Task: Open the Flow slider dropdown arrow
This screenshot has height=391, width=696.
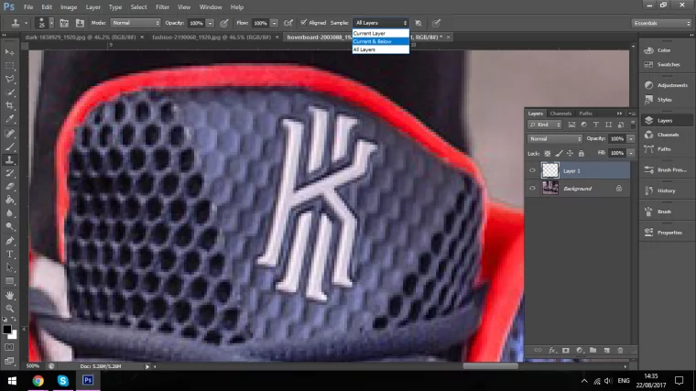Action: click(x=275, y=23)
